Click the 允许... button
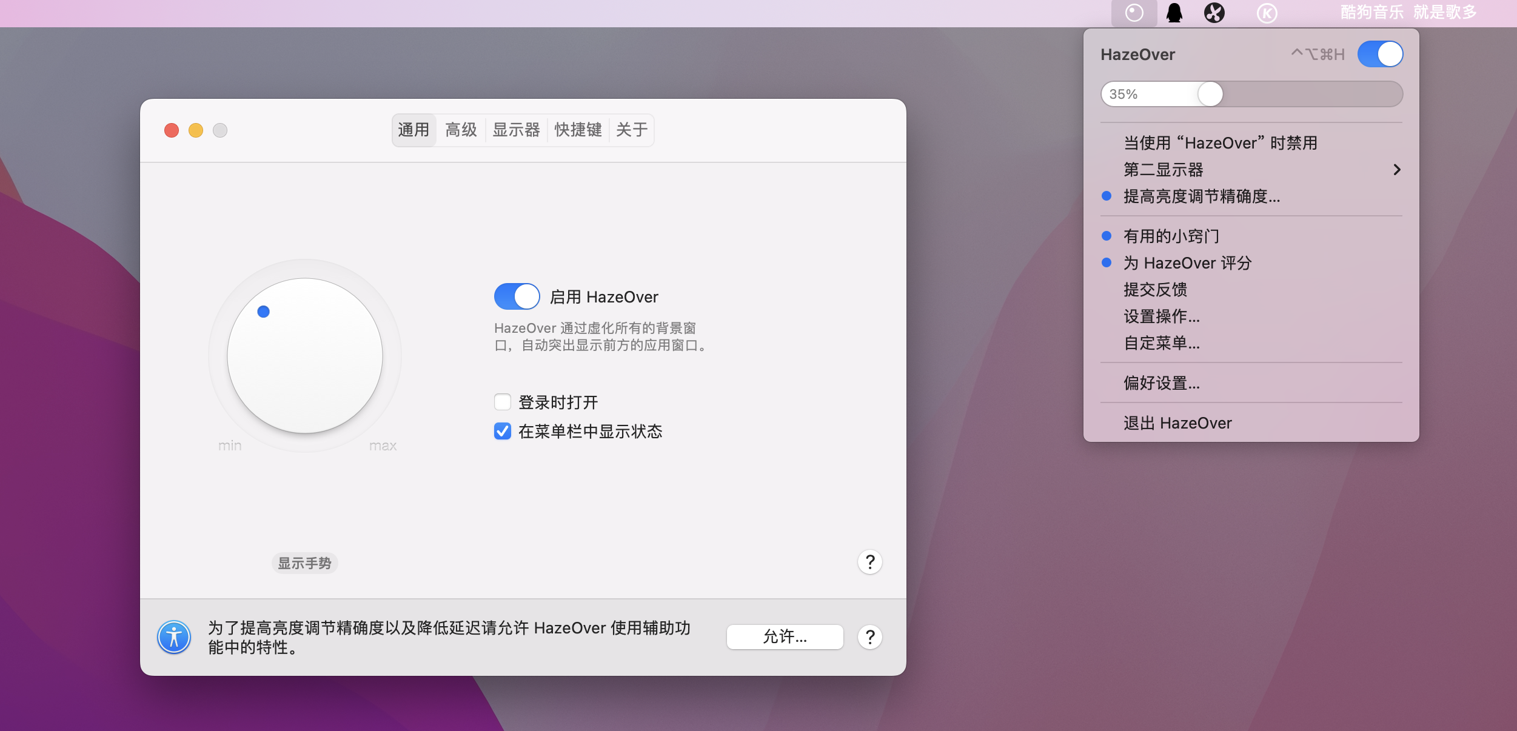Image resolution: width=1517 pixels, height=731 pixels. 785,637
